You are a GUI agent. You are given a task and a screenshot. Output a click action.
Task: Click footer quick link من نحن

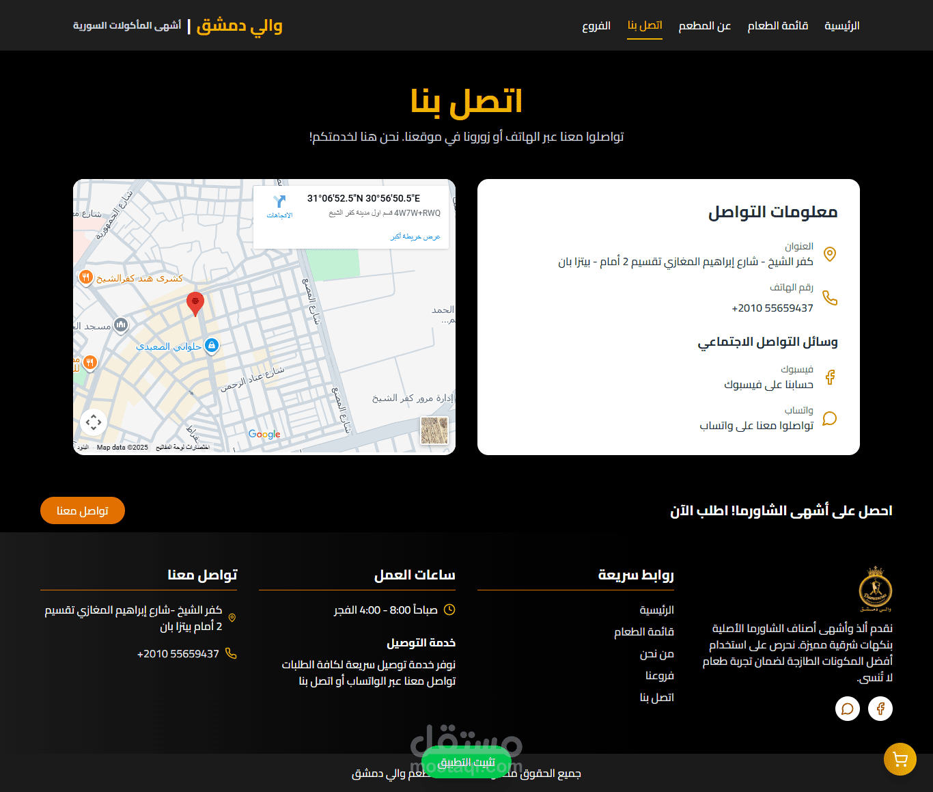(x=657, y=654)
